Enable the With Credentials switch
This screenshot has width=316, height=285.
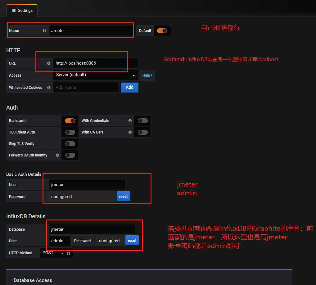[143, 121]
